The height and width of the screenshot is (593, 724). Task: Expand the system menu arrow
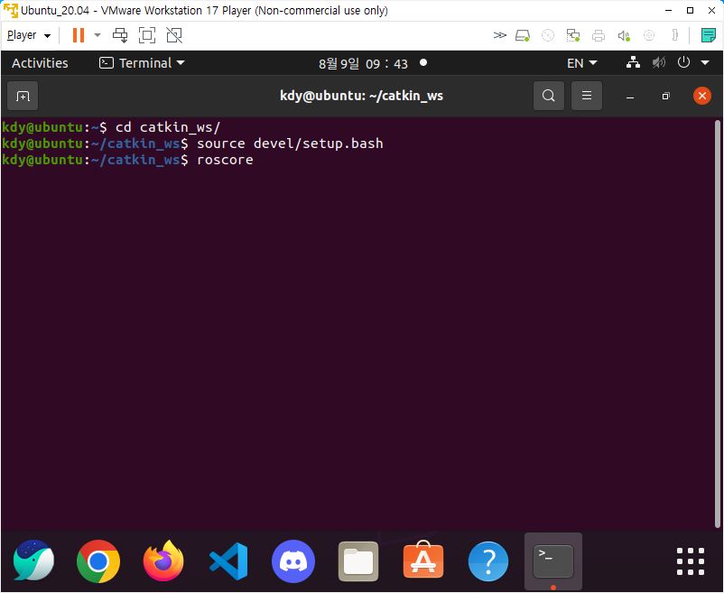[705, 63]
